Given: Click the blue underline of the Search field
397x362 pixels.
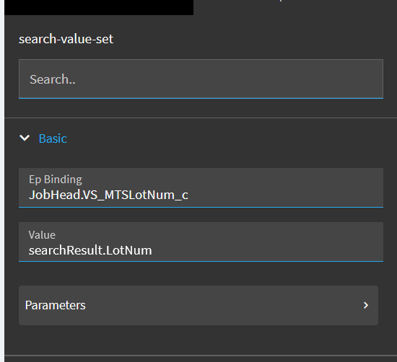Looking at the screenshot, I should coord(201,98).
